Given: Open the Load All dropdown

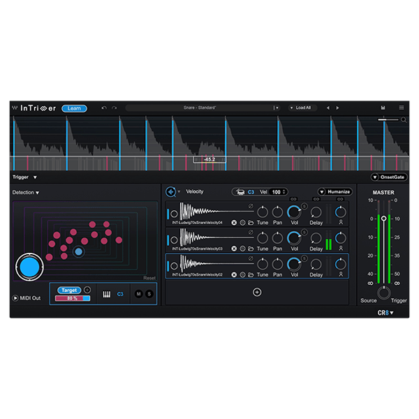Looking at the screenshot, I should (302, 108).
